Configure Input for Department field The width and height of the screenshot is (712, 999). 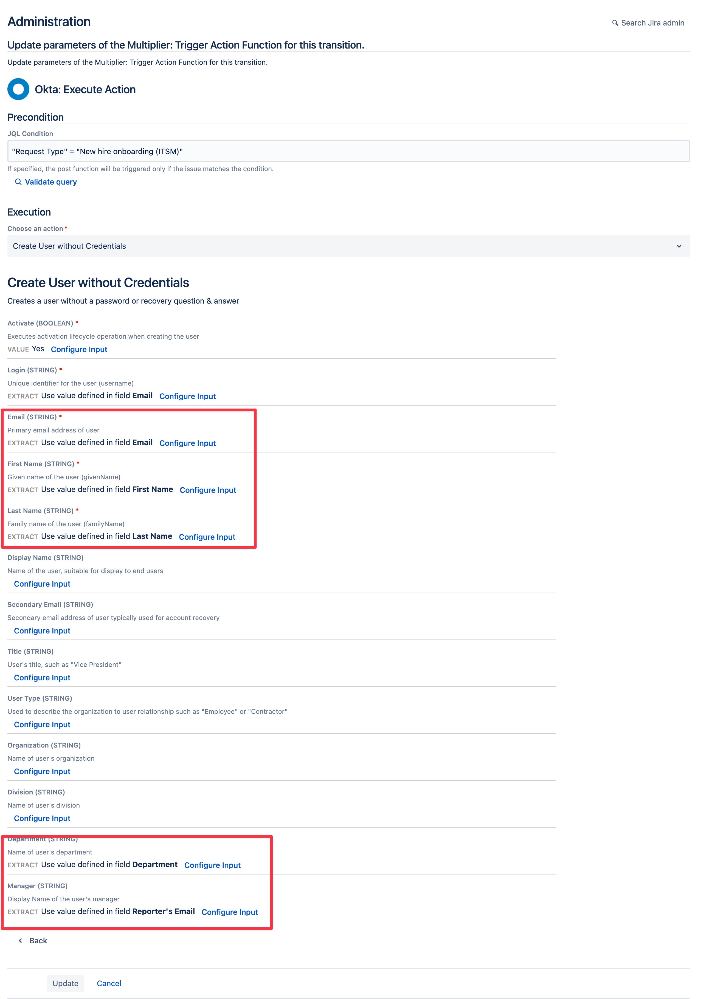[x=212, y=865]
